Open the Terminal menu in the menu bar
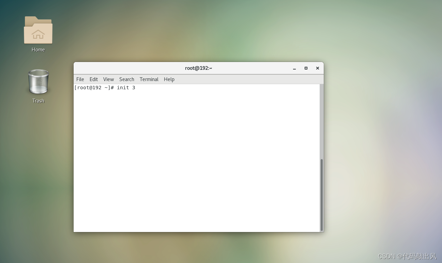Viewport: 442px width, 263px height. click(x=149, y=79)
